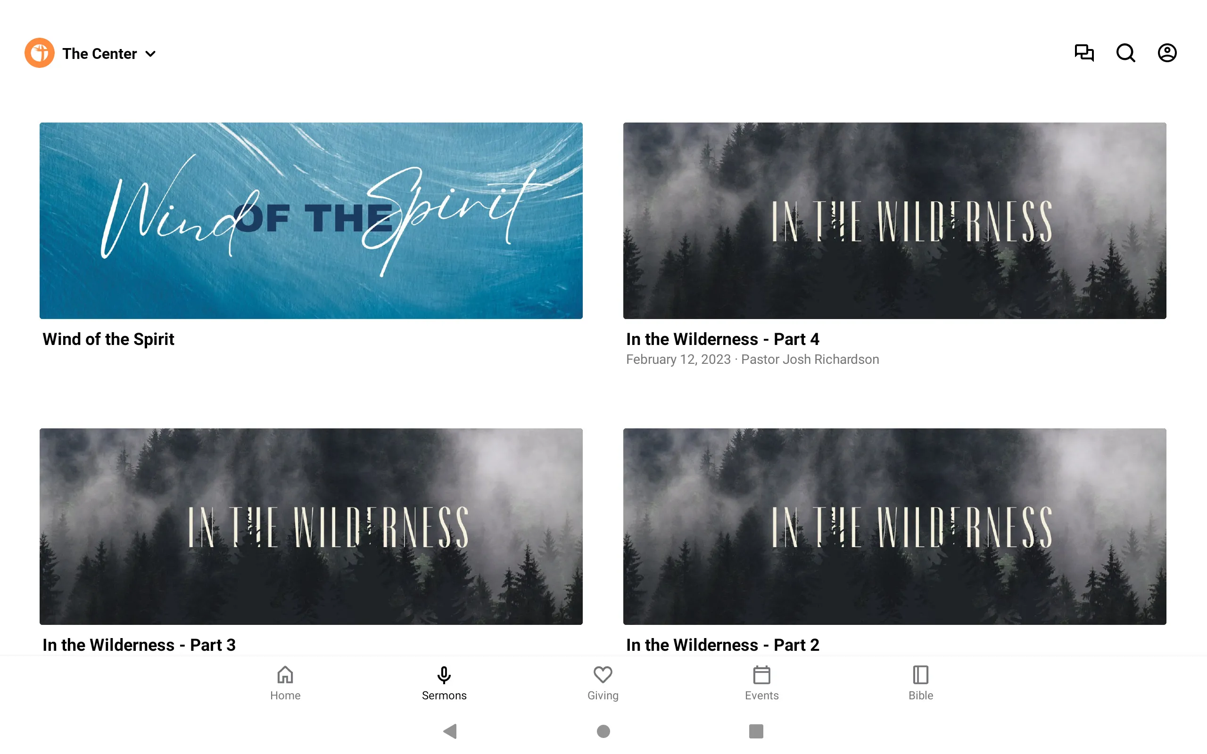1207x754 pixels.
Task: Select the dot center playback control
Action: [603, 731]
